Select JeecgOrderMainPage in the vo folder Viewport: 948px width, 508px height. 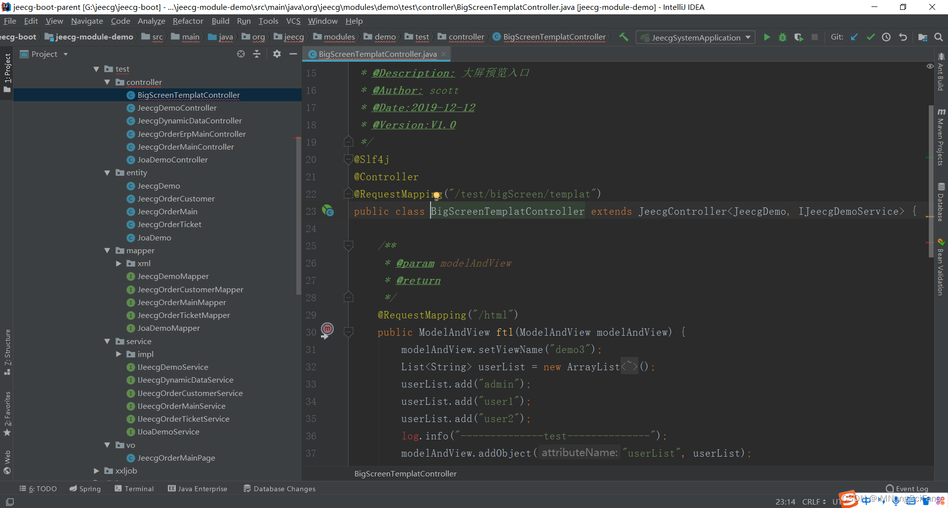pos(176,458)
